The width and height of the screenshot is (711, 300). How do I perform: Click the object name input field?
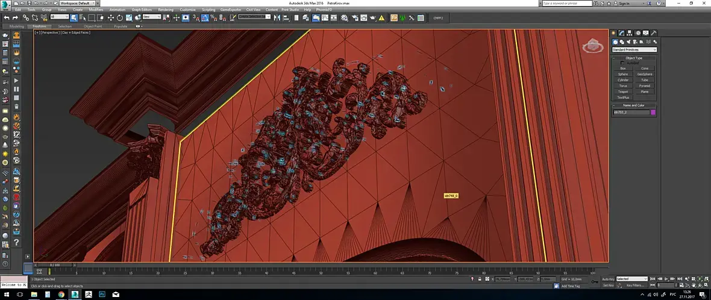(x=631, y=112)
